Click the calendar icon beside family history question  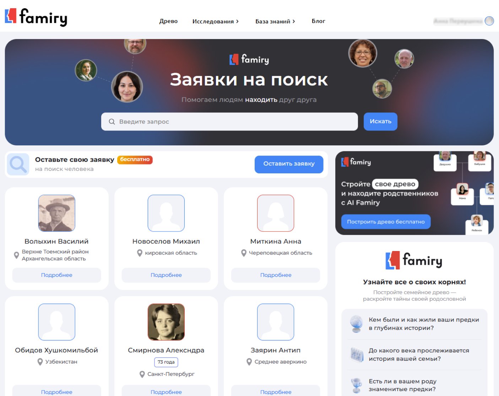(356, 355)
